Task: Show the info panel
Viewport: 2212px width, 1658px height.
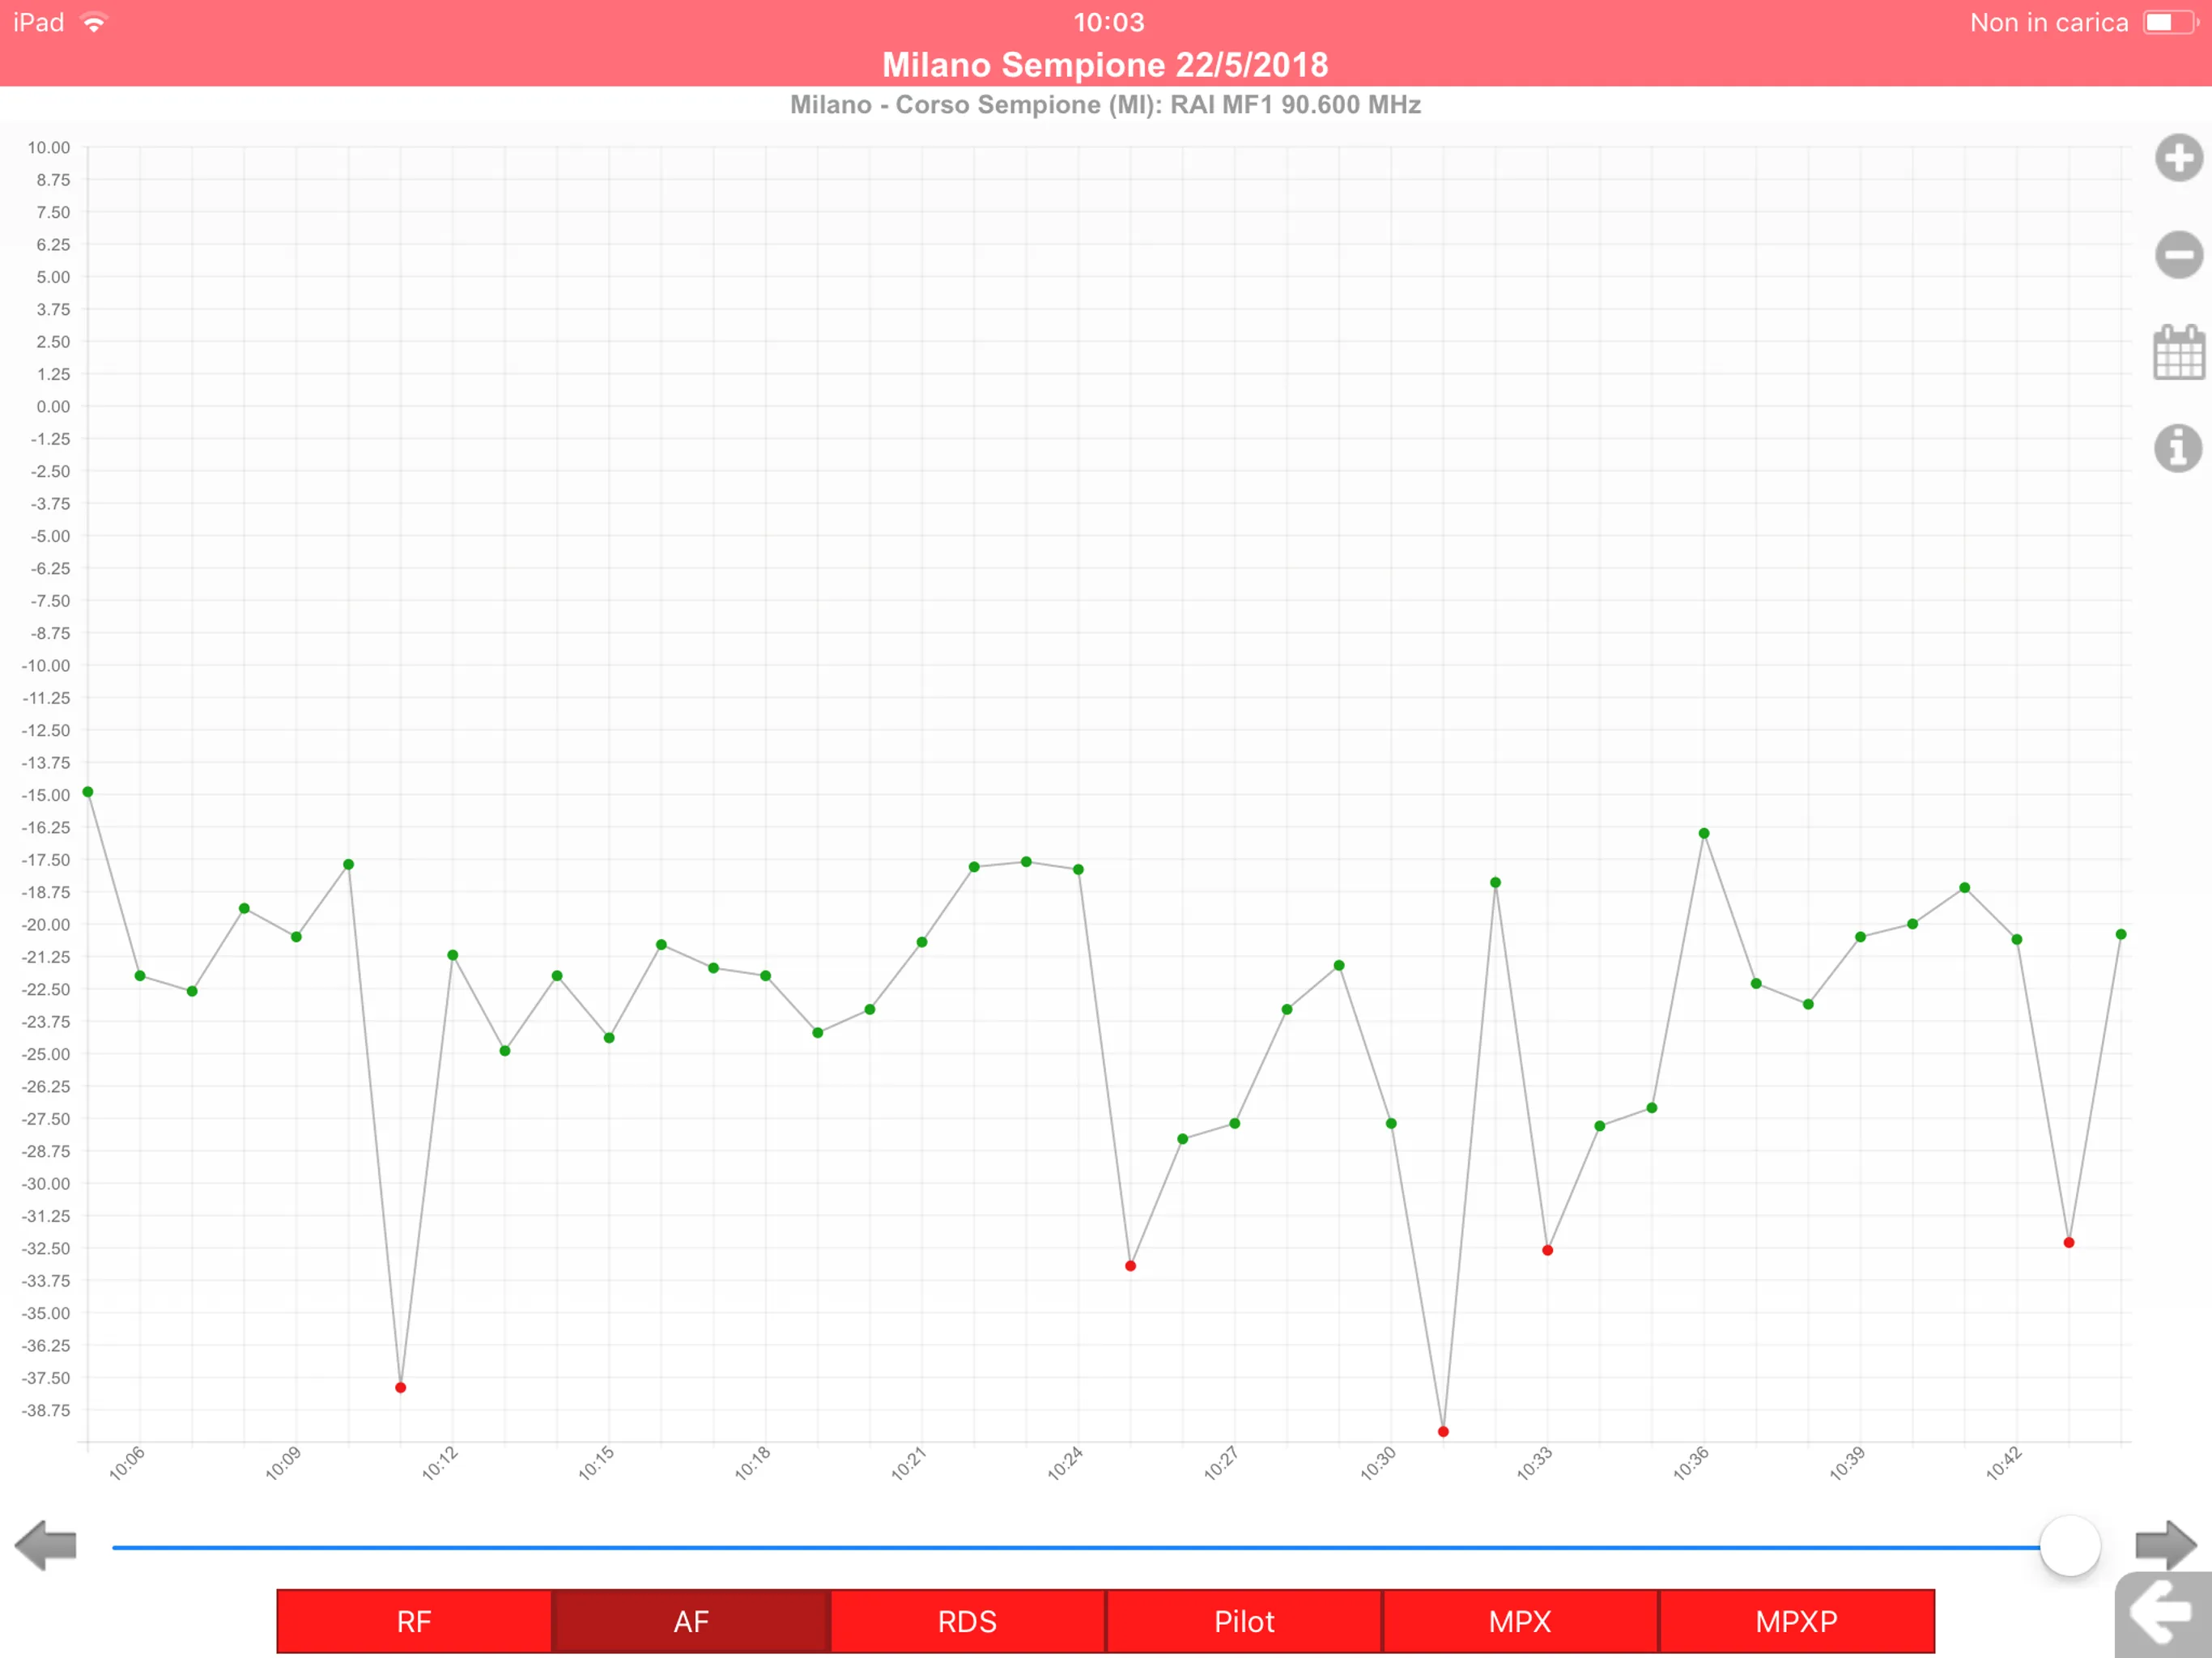Action: pyautogui.click(x=2178, y=448)
